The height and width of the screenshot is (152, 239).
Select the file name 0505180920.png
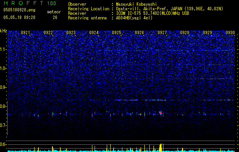tap(19, 10)
